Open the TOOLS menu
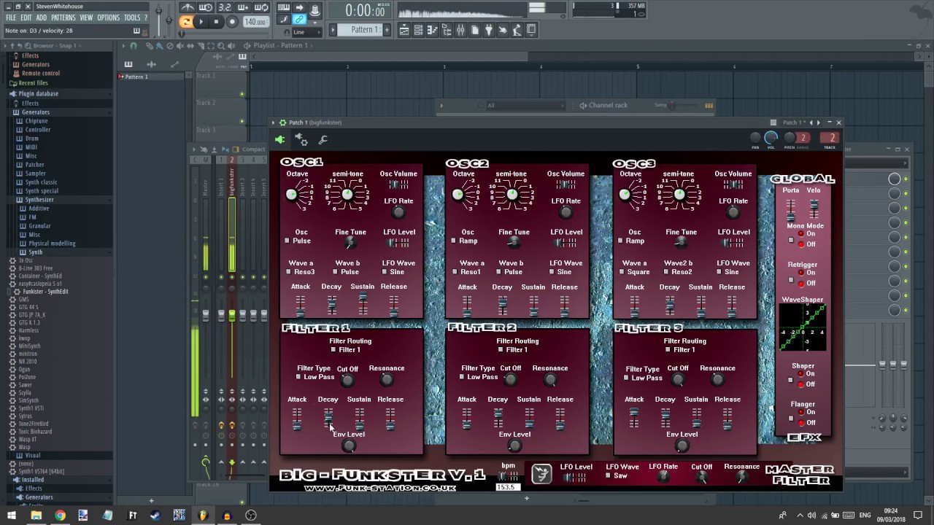The height and width of the screenshot is (525, 934). coord(132,17)
